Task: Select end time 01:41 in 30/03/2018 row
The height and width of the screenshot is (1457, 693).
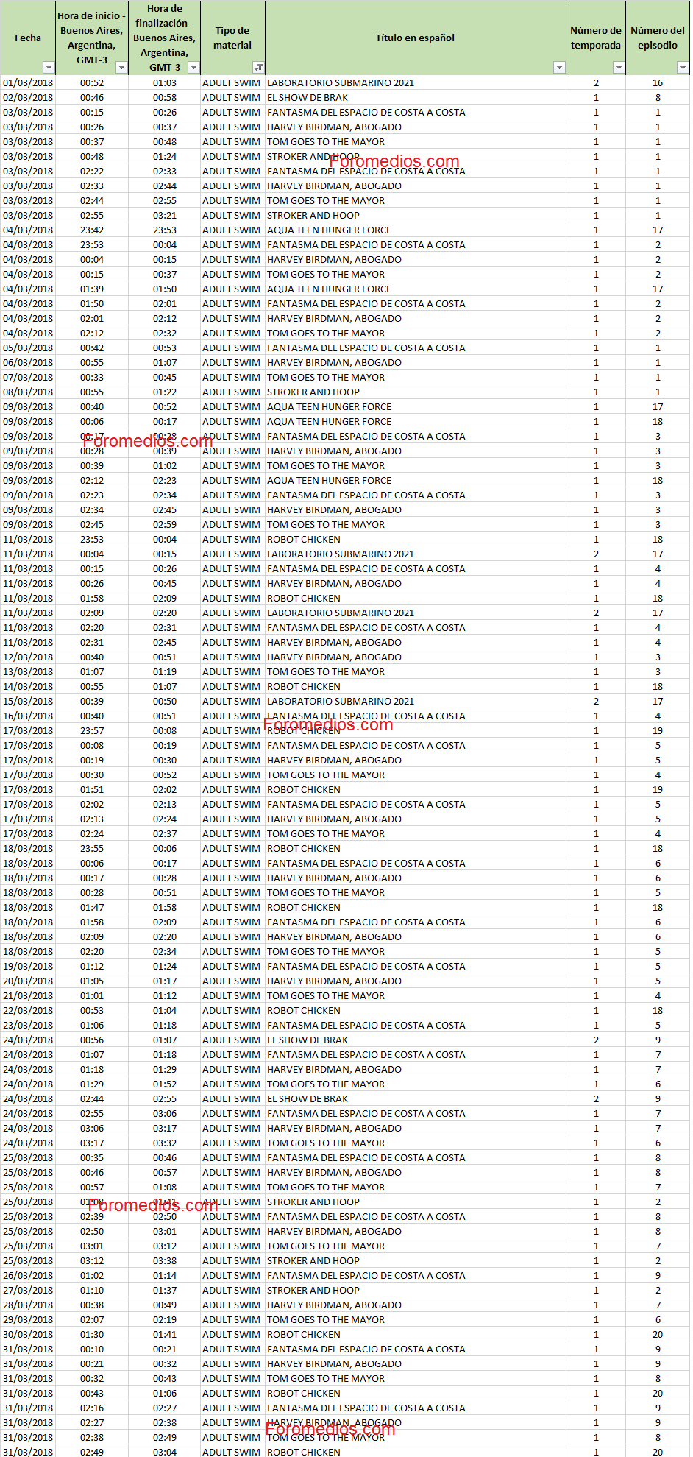Action: coord(165,1334)
